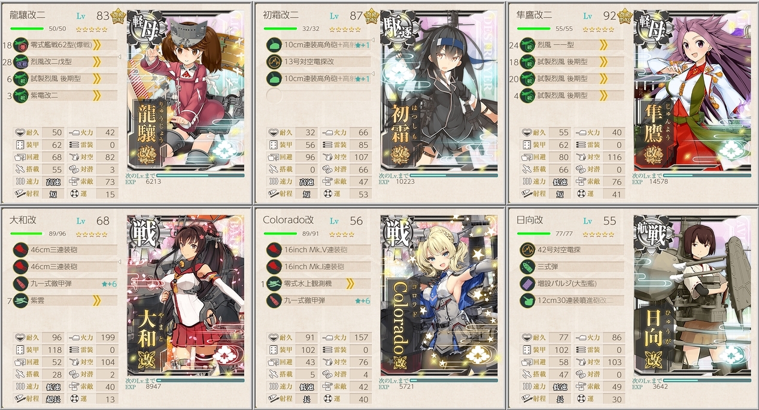Image resolution: width=759 pixels, height=410 pixels.
Task: Select the 紫雲 seaplane icon on 大和改
Action: [20, 300]
